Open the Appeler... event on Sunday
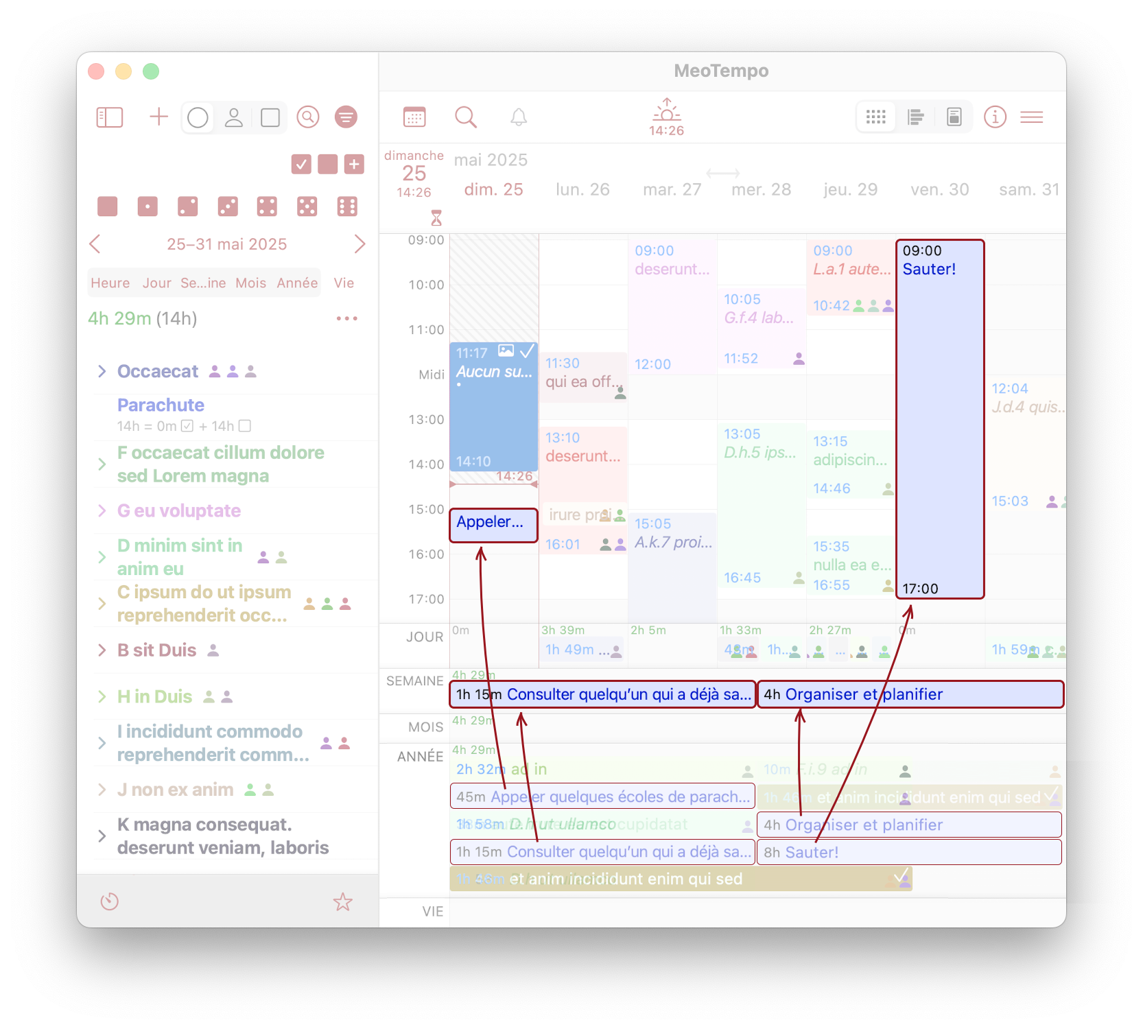The image size is (1143, 1029). click(493, 525)
